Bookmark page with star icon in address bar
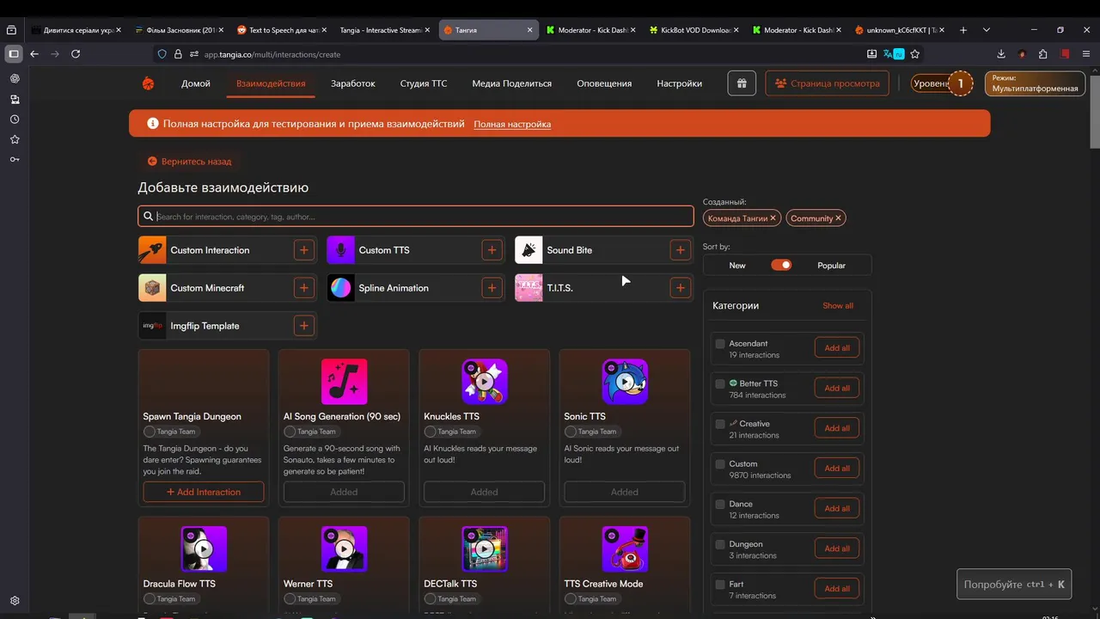 915,53
